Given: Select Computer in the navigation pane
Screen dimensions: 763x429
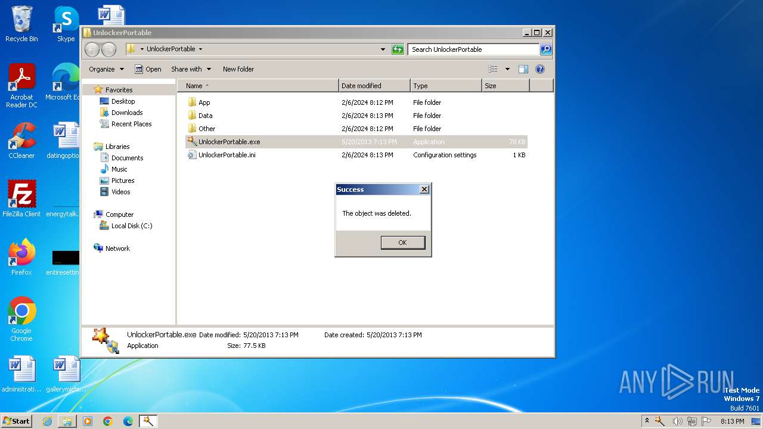Looking at the screenshot, I should tap(119, 214).
